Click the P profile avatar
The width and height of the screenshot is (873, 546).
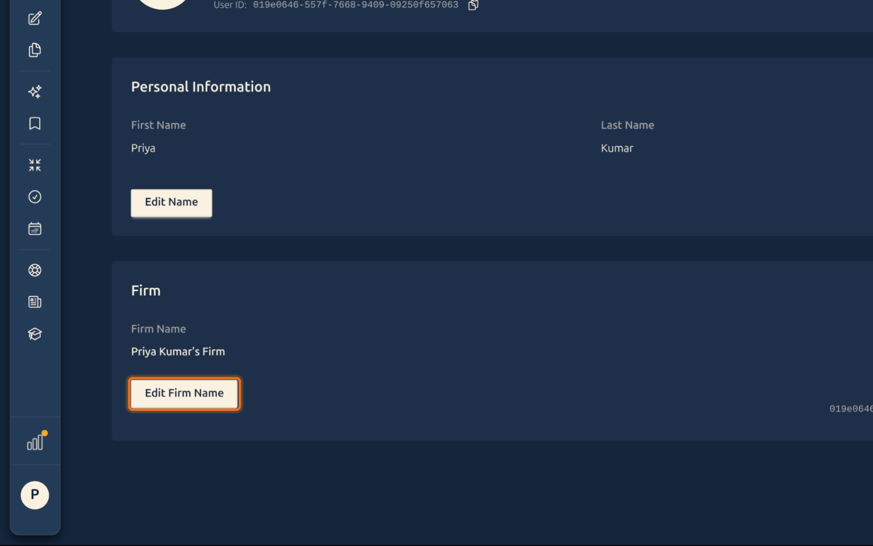(35, 495)
